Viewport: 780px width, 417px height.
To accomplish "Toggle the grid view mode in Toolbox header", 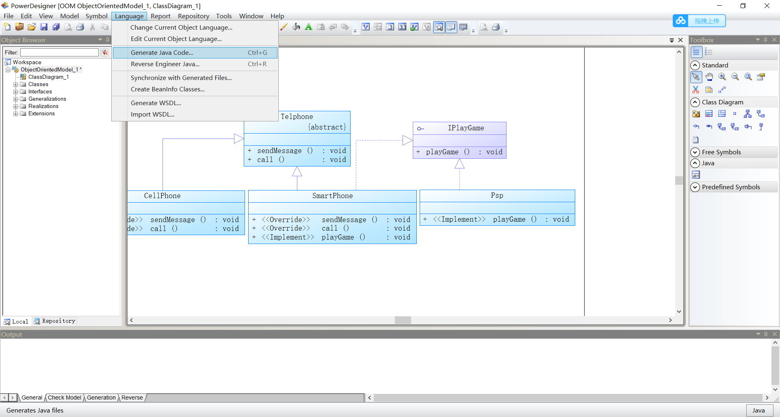I will click(x=696, y=52).
